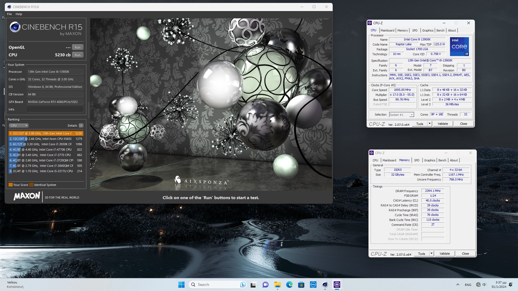Run the OpenGL benchmark test
The width and height of the screenshot is (518, 291).
77,47
